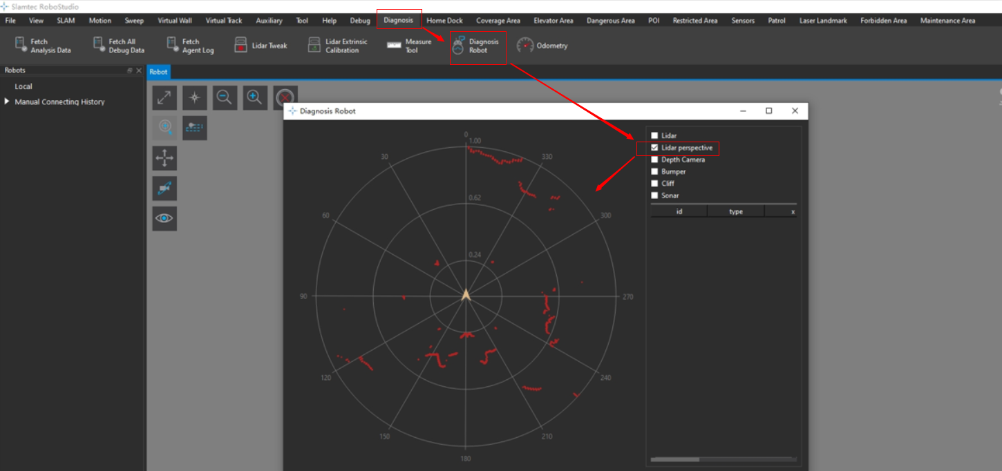
Task: Open the Dangerous Area tab
Action: (x=611, y=21)
